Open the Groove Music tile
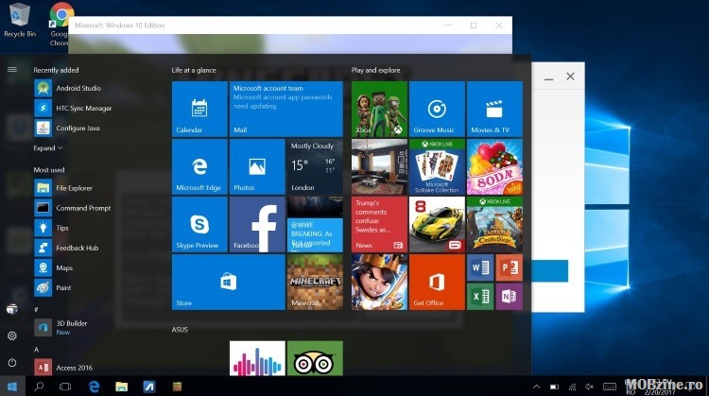Image resolution: width=709 pixels, height=396 pixels. point(437,109)
